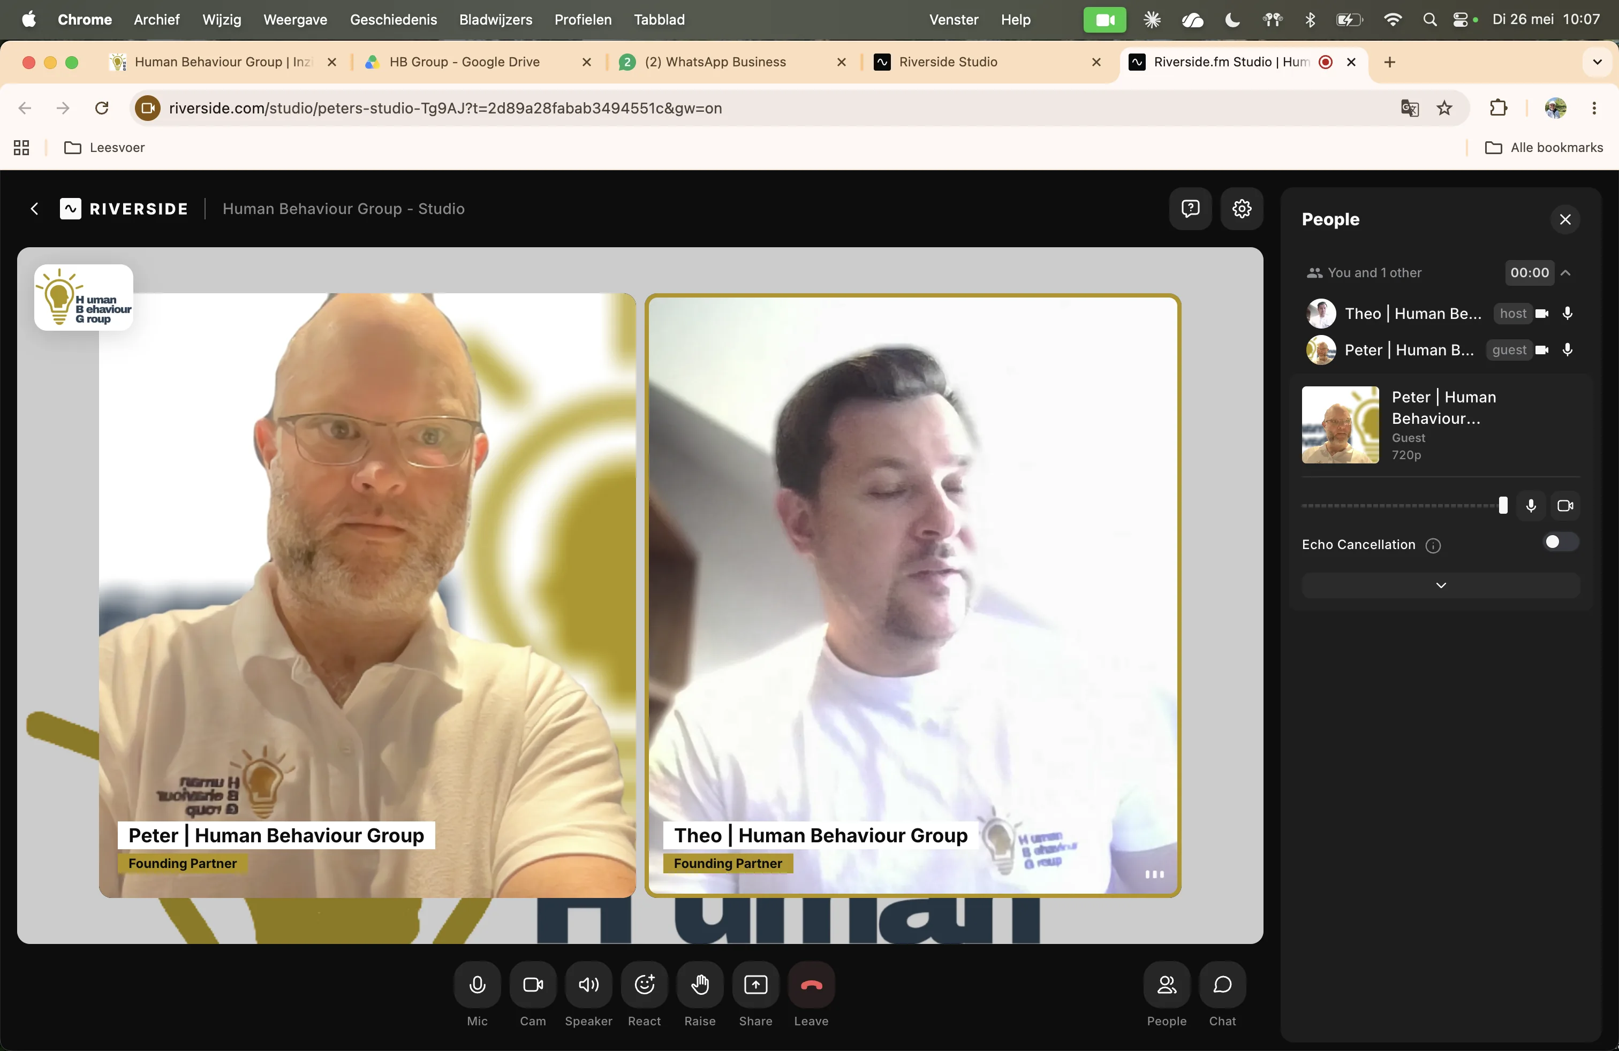Select Peter's video tile

coord(367,595)
